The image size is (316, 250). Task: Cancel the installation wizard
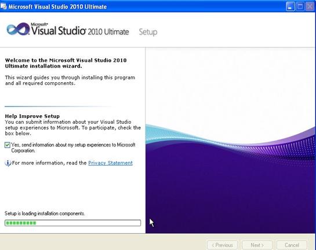click(292, 245)
